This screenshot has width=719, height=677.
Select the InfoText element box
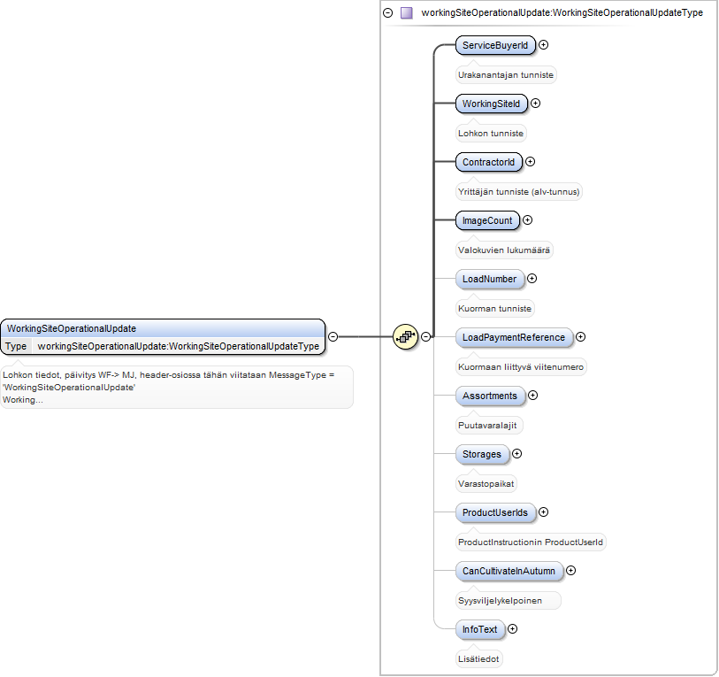[x=480, y=629]
